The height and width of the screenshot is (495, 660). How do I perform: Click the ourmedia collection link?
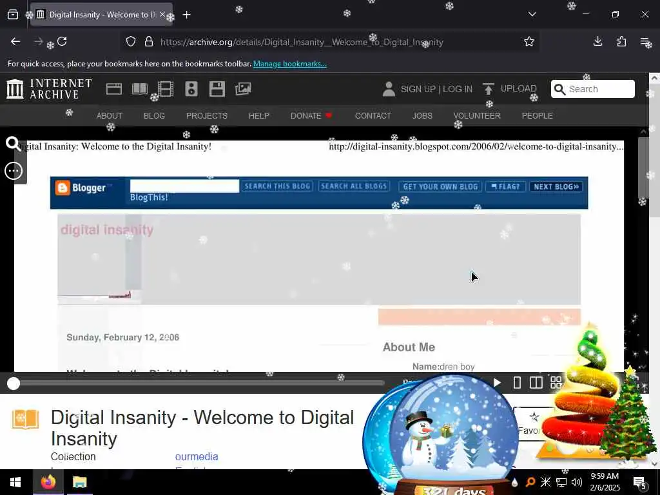[x=197, y=457]
